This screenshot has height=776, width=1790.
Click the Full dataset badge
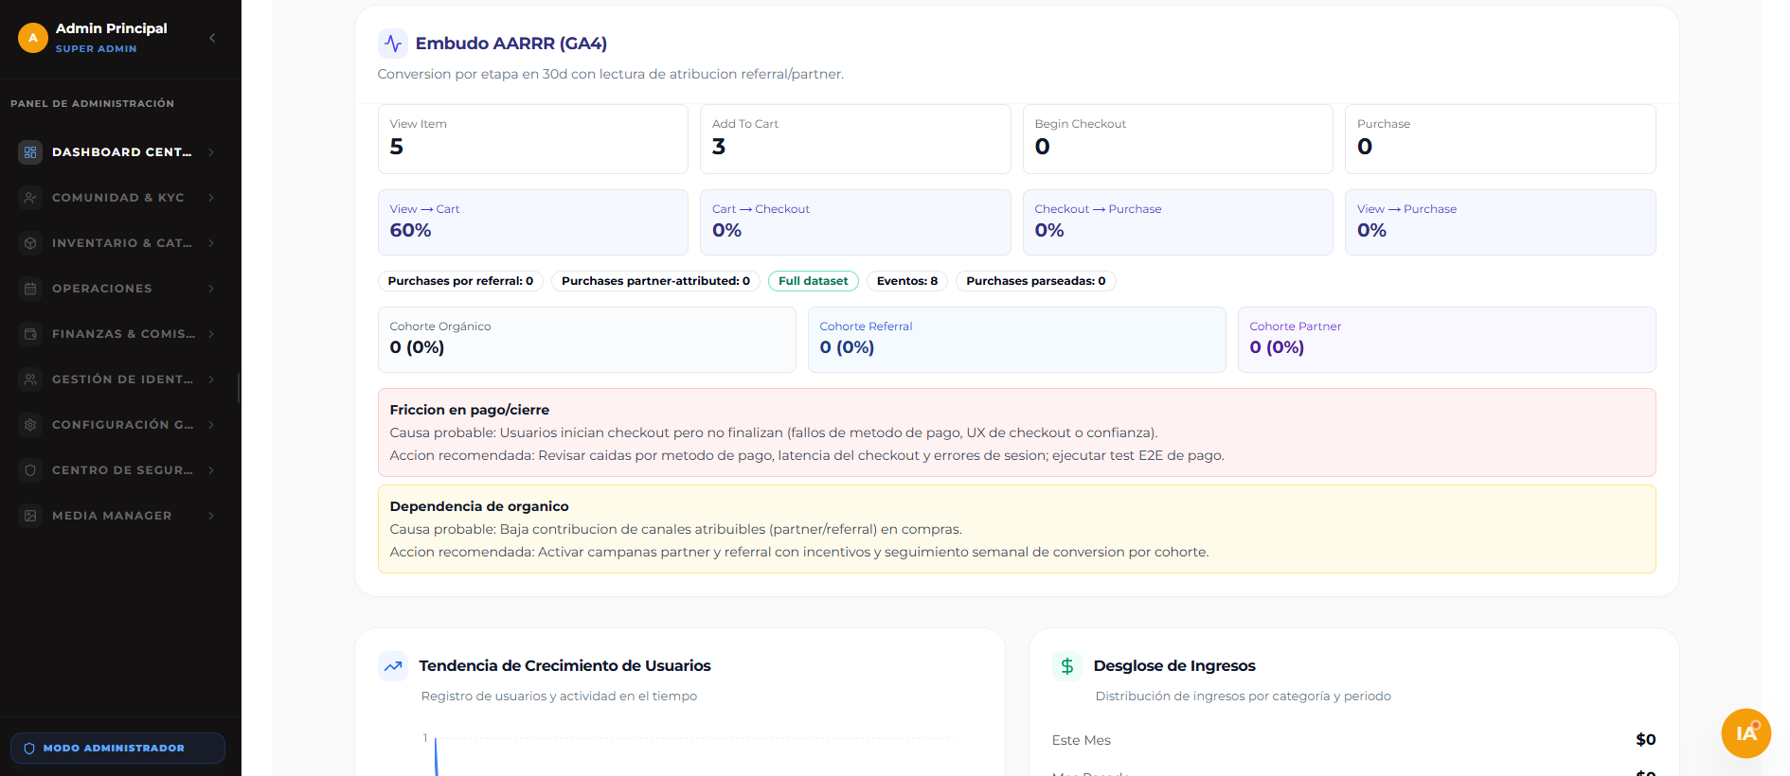[x=814, y=281]
